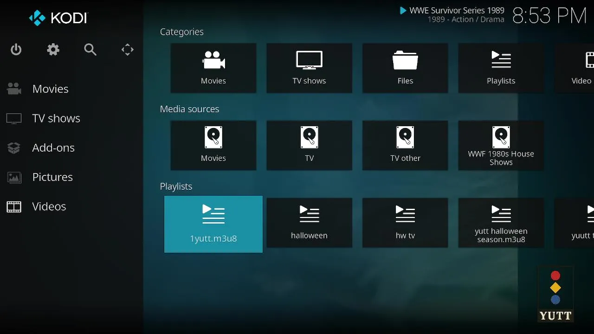Browse the Files category tile
Viewport: 594px width, 334px height.
(x=405, y=68)
